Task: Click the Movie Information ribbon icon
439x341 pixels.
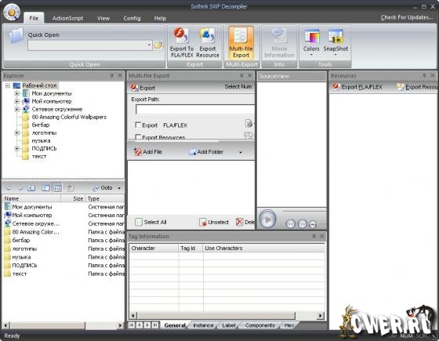Action: click(x=279, y=42)
